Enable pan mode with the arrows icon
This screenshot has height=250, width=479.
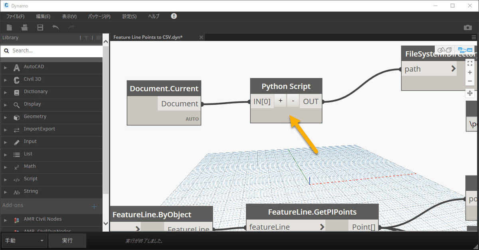(x=470, y=93)
